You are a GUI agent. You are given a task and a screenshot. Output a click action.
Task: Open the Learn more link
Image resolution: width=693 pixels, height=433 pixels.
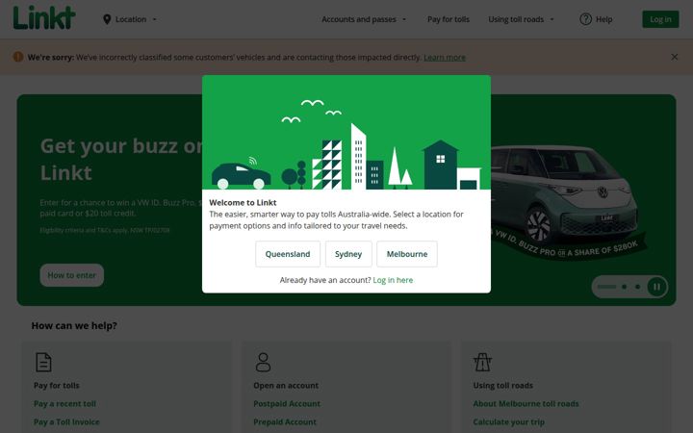coord(444,58)
